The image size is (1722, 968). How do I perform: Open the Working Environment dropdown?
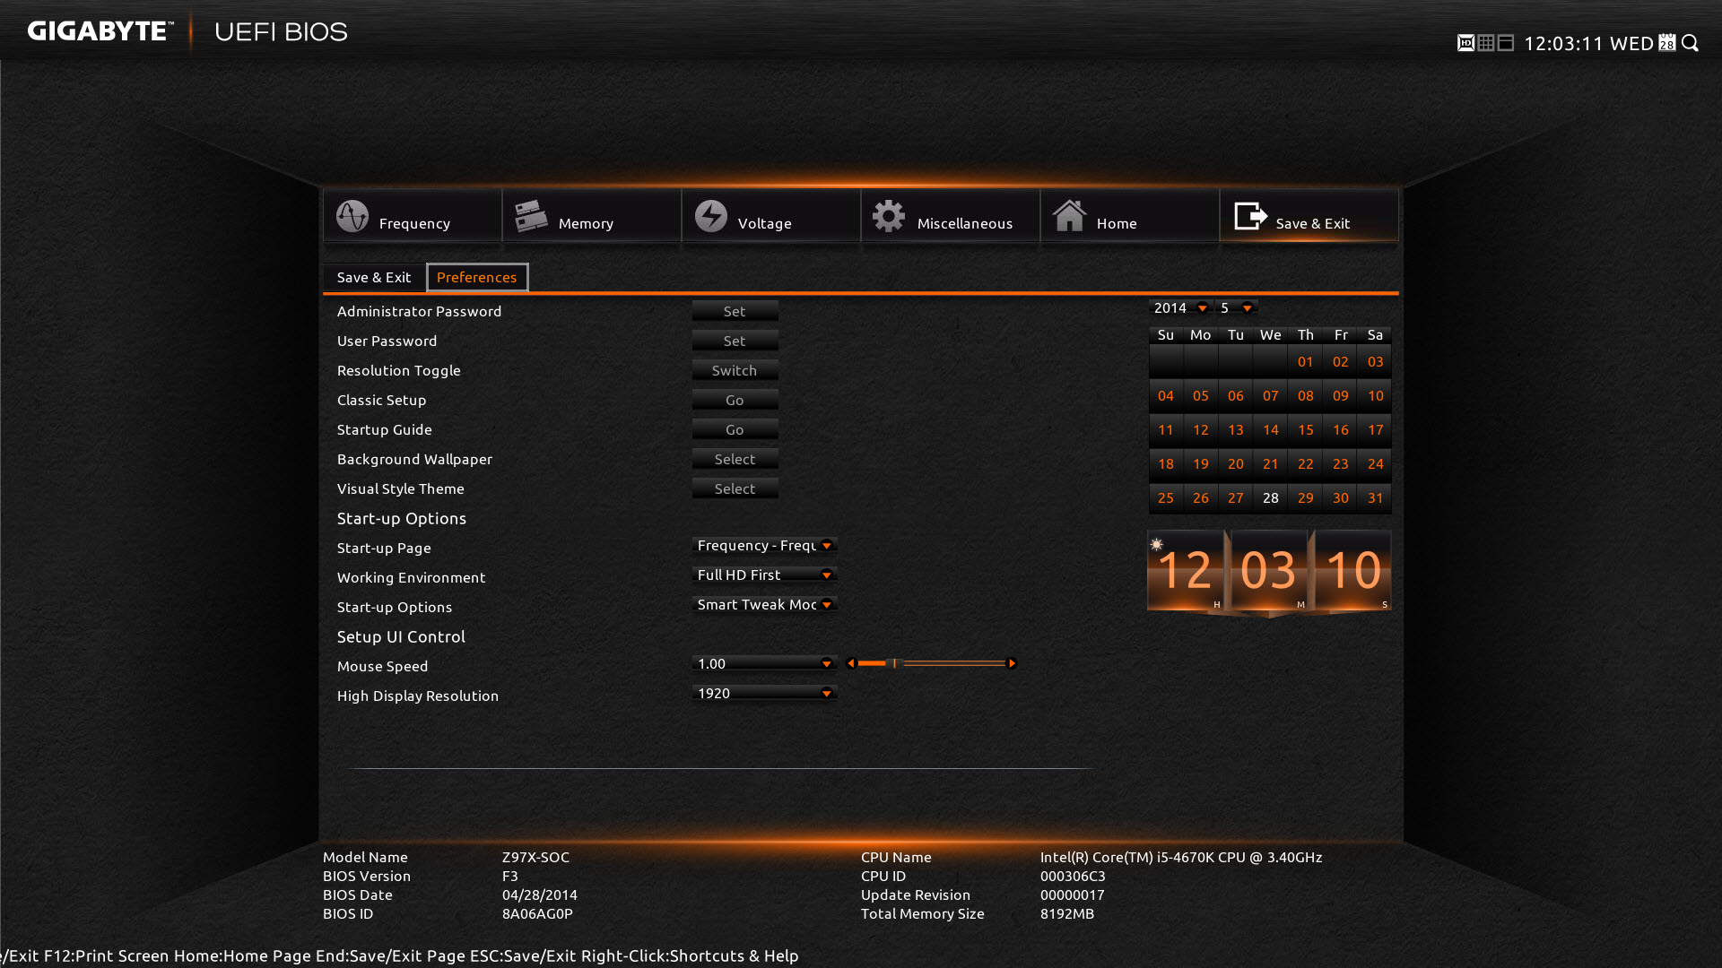click(764, 575)
